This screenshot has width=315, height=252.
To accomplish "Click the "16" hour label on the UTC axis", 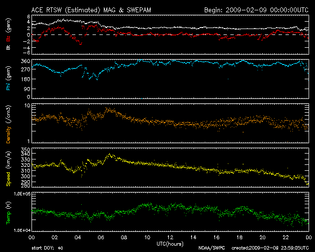I will click(217, 238).
